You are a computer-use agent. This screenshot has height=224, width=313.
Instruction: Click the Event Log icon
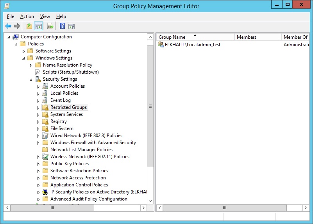45,100
